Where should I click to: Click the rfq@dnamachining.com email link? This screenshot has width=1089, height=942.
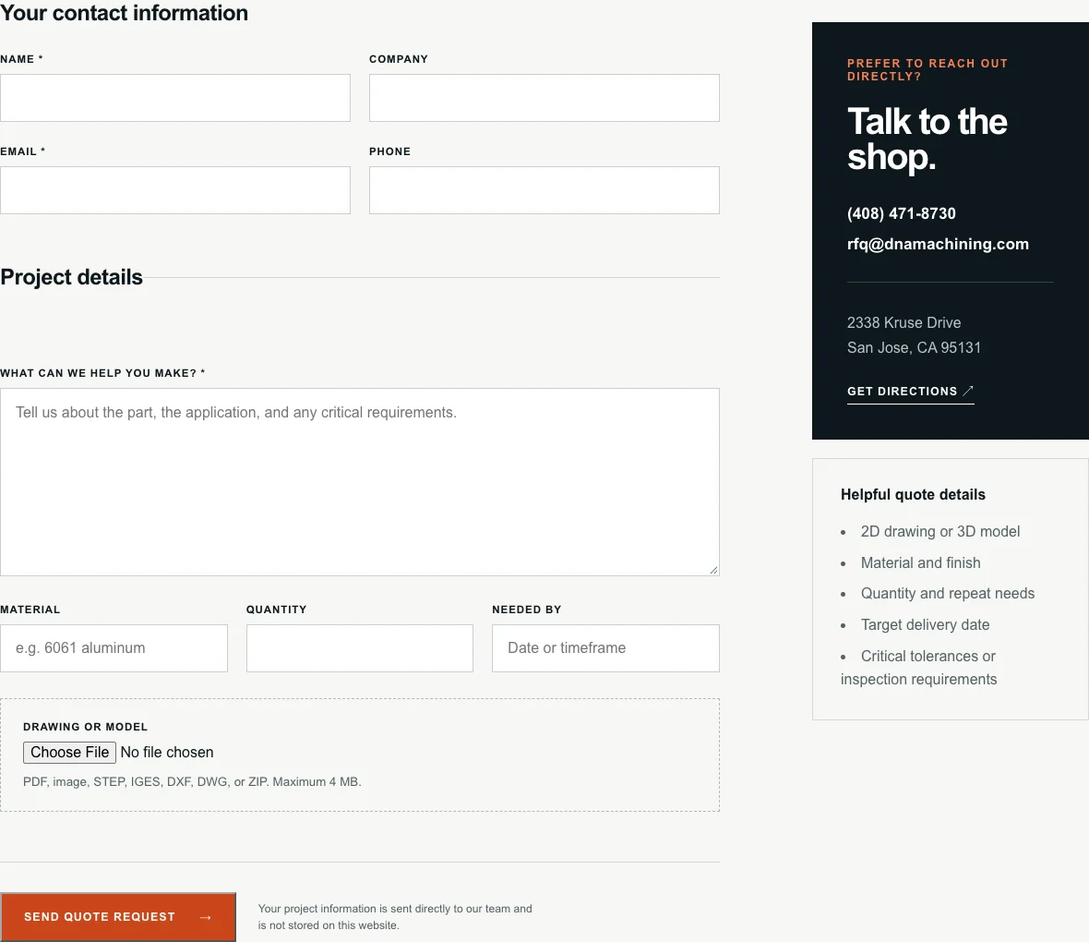coord(938,244)
